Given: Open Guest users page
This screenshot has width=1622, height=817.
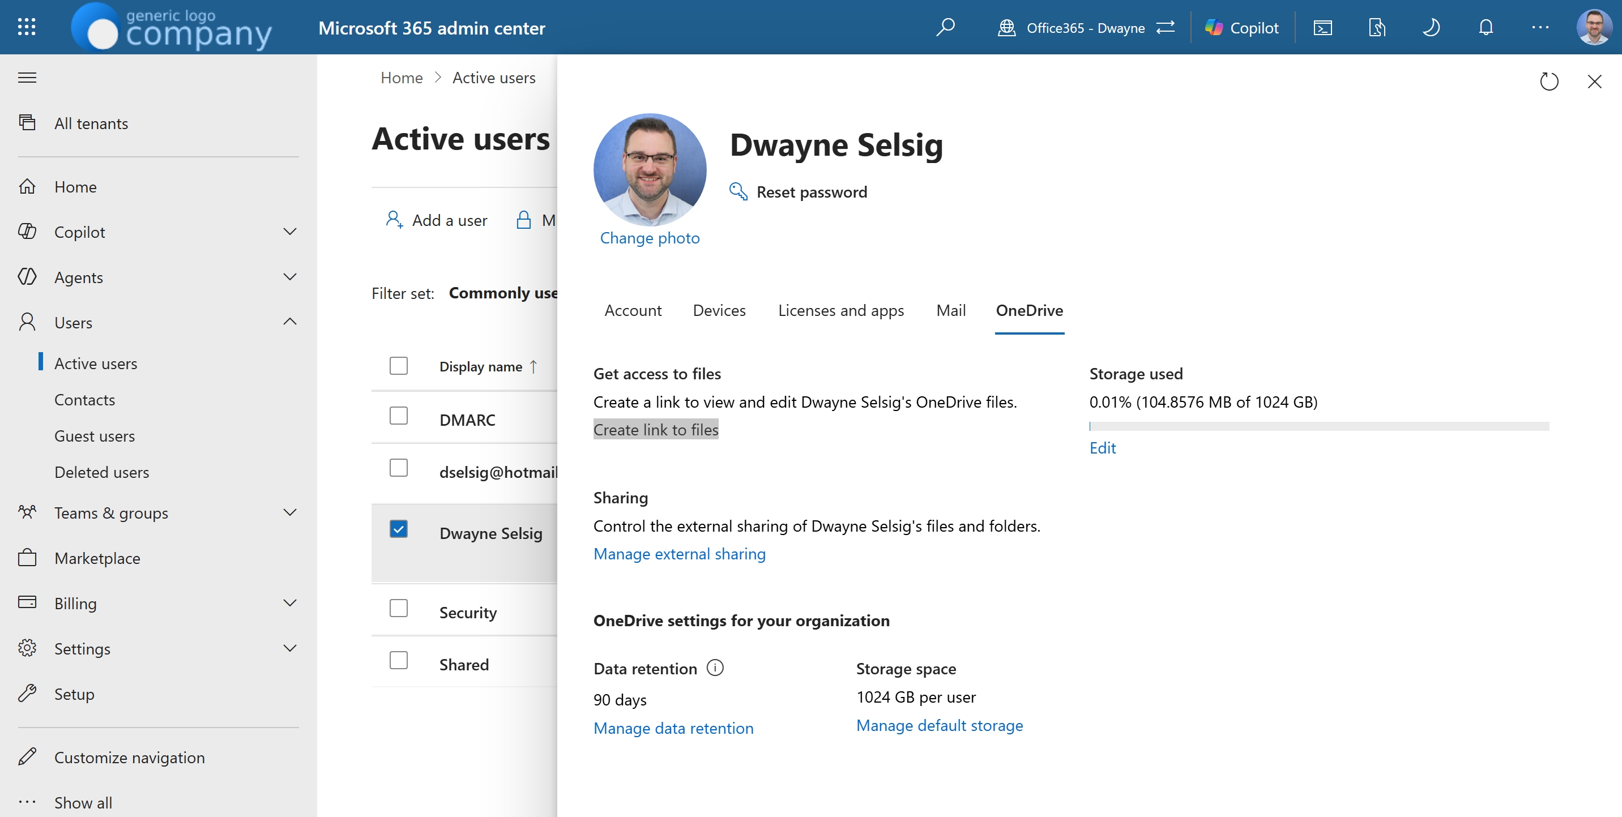Looking at the screenshot, I should tap(95, 436).
